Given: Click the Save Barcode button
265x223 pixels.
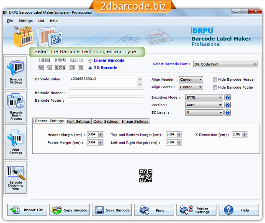Looking at the screenshot, I should point(112,210).
